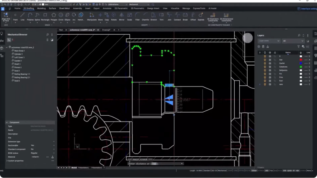Click Align UCS to Face
The height and width of the screenshot is (178, 317).
(x=6, y=17)
